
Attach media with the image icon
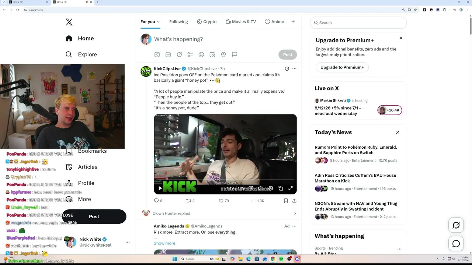point(157,54)
